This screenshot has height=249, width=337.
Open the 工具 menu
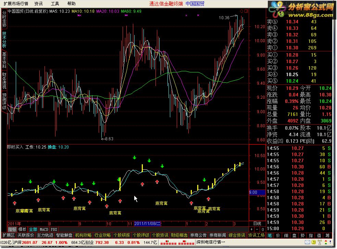tap(55, 4)
